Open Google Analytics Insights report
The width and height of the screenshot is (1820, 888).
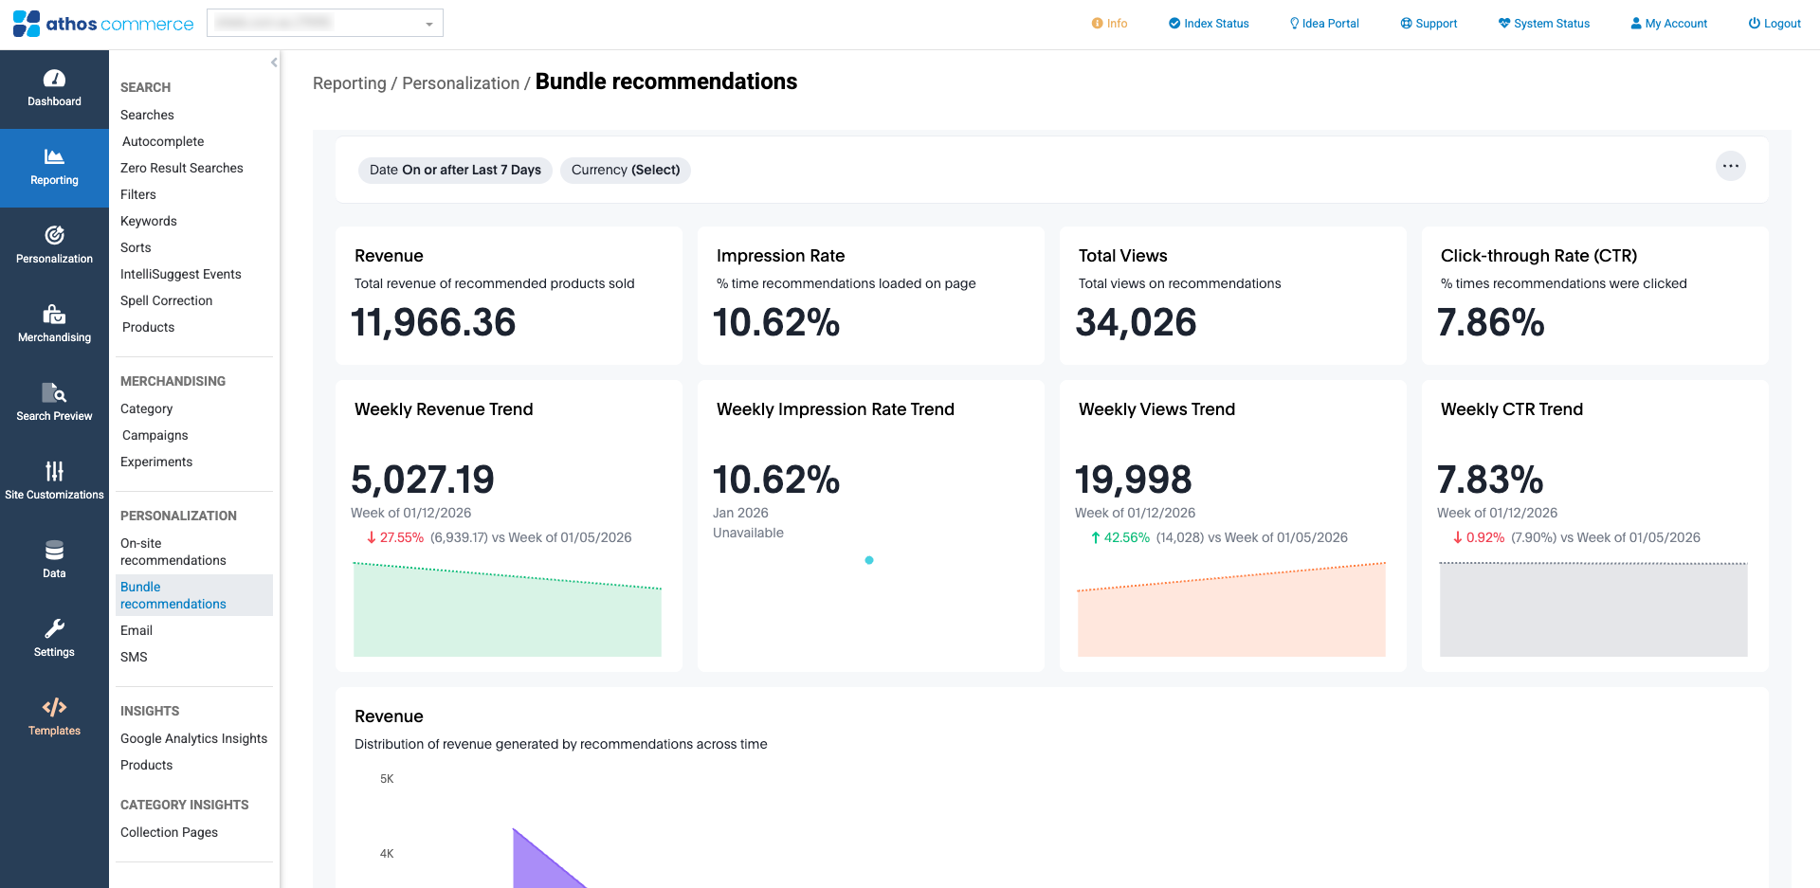(193, 738)
